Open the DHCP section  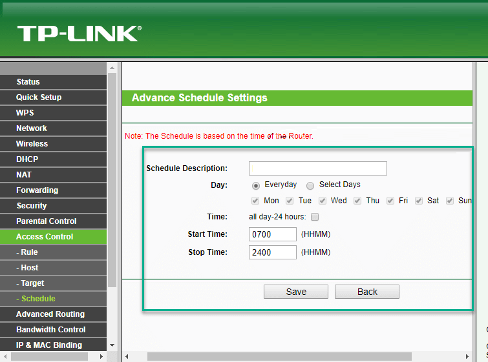pyautogui.click(x=53, y=159)
